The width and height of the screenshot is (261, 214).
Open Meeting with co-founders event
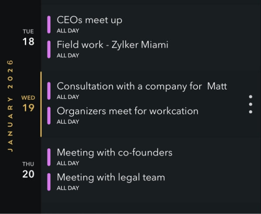point(114,153)
